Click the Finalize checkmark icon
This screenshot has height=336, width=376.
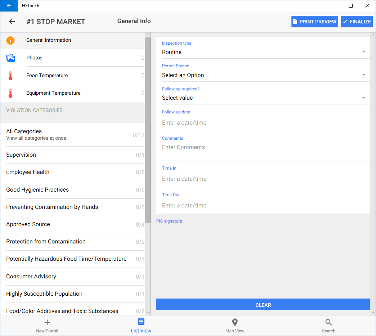(345, 22)
